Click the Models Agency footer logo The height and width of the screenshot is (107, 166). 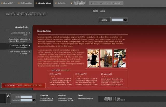click(108, 99)
